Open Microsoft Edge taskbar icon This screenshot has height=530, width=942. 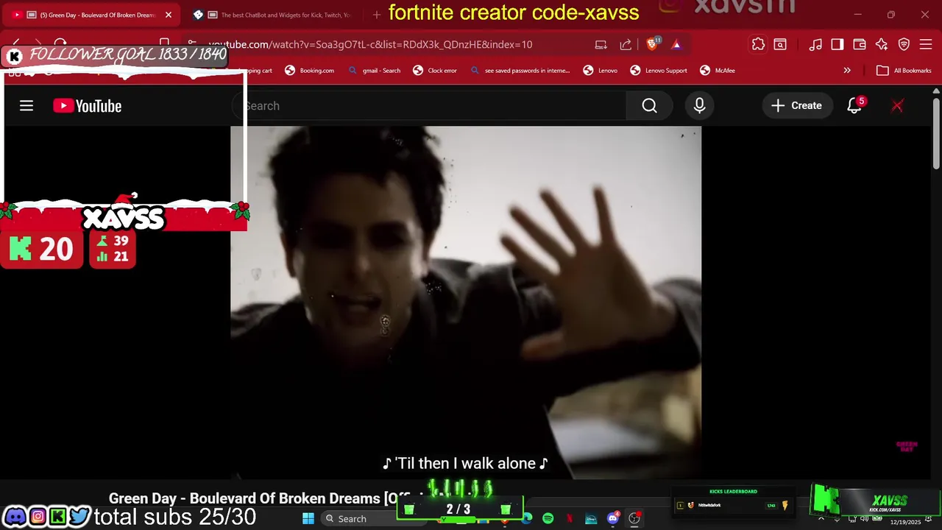(527, 518)
